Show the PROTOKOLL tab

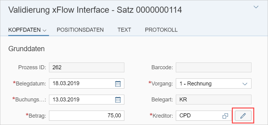161,30
